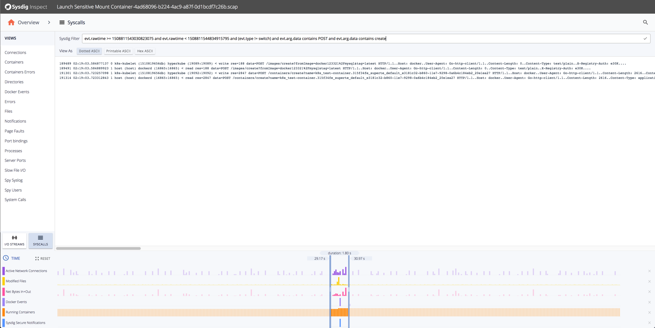Click Sysdig Secure Notifications blue swatch
The height and width of the screenshot is (328, 655).
[3, 323]
